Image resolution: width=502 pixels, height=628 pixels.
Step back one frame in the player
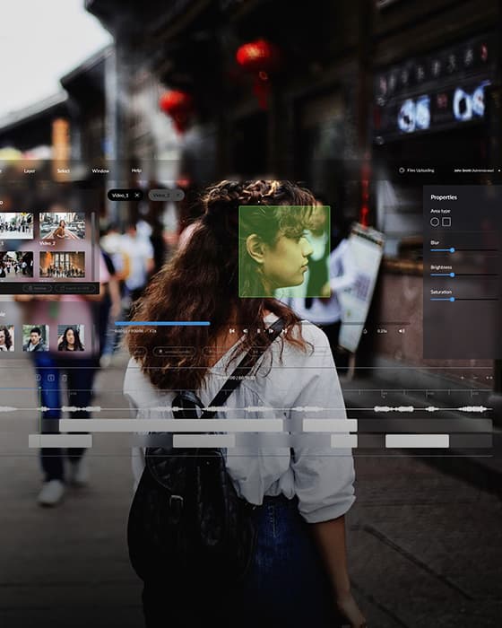(x=245, y=331)
